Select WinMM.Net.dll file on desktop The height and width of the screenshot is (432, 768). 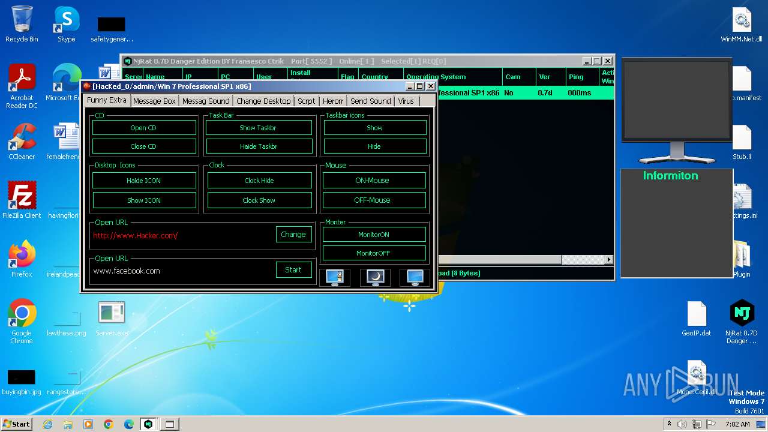tap(742, 25)
